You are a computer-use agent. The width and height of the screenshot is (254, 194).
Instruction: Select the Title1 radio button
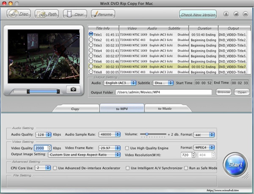91,34
